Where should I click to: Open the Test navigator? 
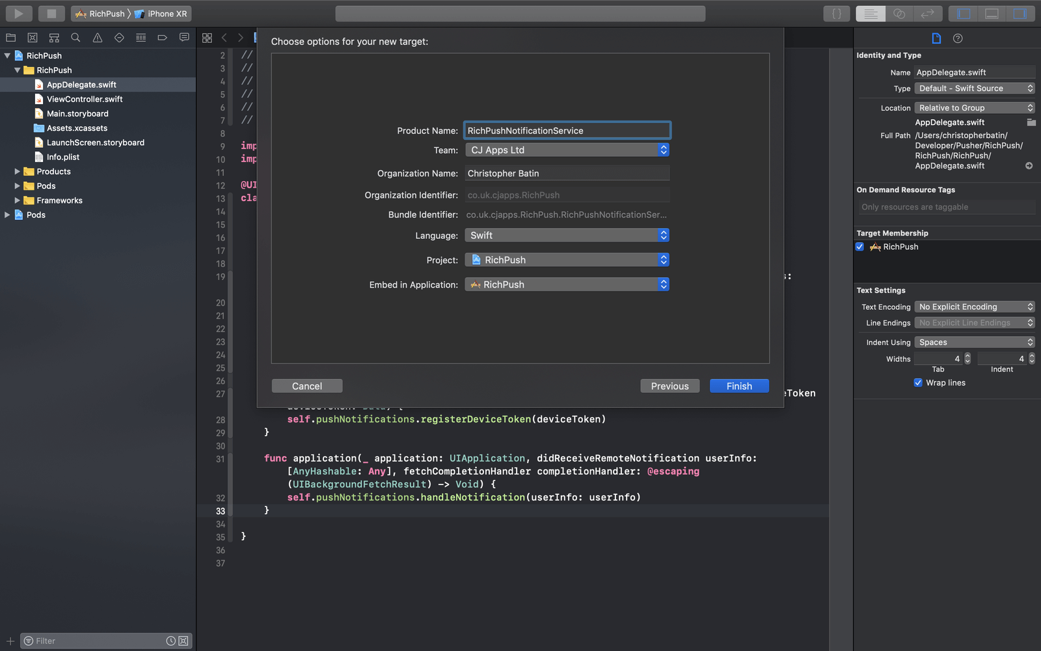(119, 38)
